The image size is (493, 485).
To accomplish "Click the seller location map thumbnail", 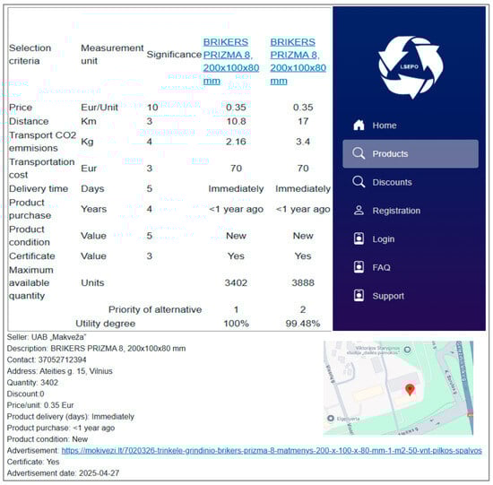I will [x=398, y=387].
